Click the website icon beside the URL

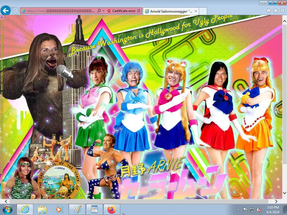click(24, 11)
